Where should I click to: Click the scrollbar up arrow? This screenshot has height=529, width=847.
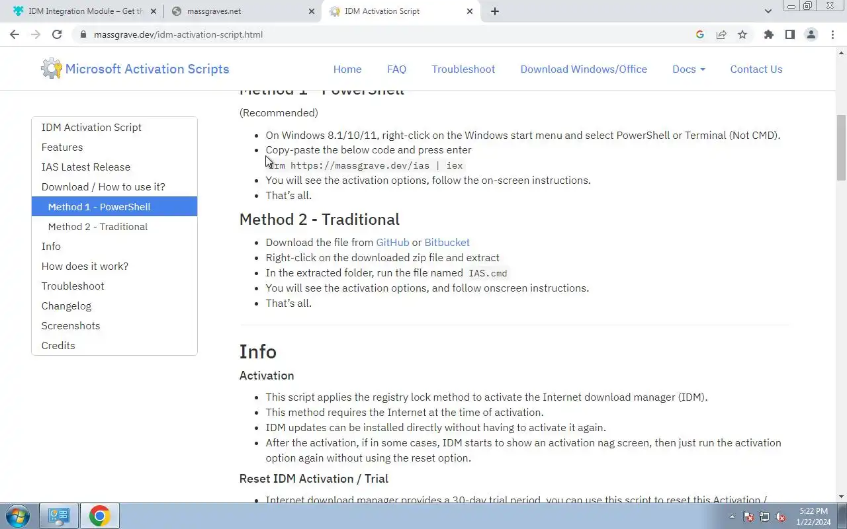click(841, 52)
